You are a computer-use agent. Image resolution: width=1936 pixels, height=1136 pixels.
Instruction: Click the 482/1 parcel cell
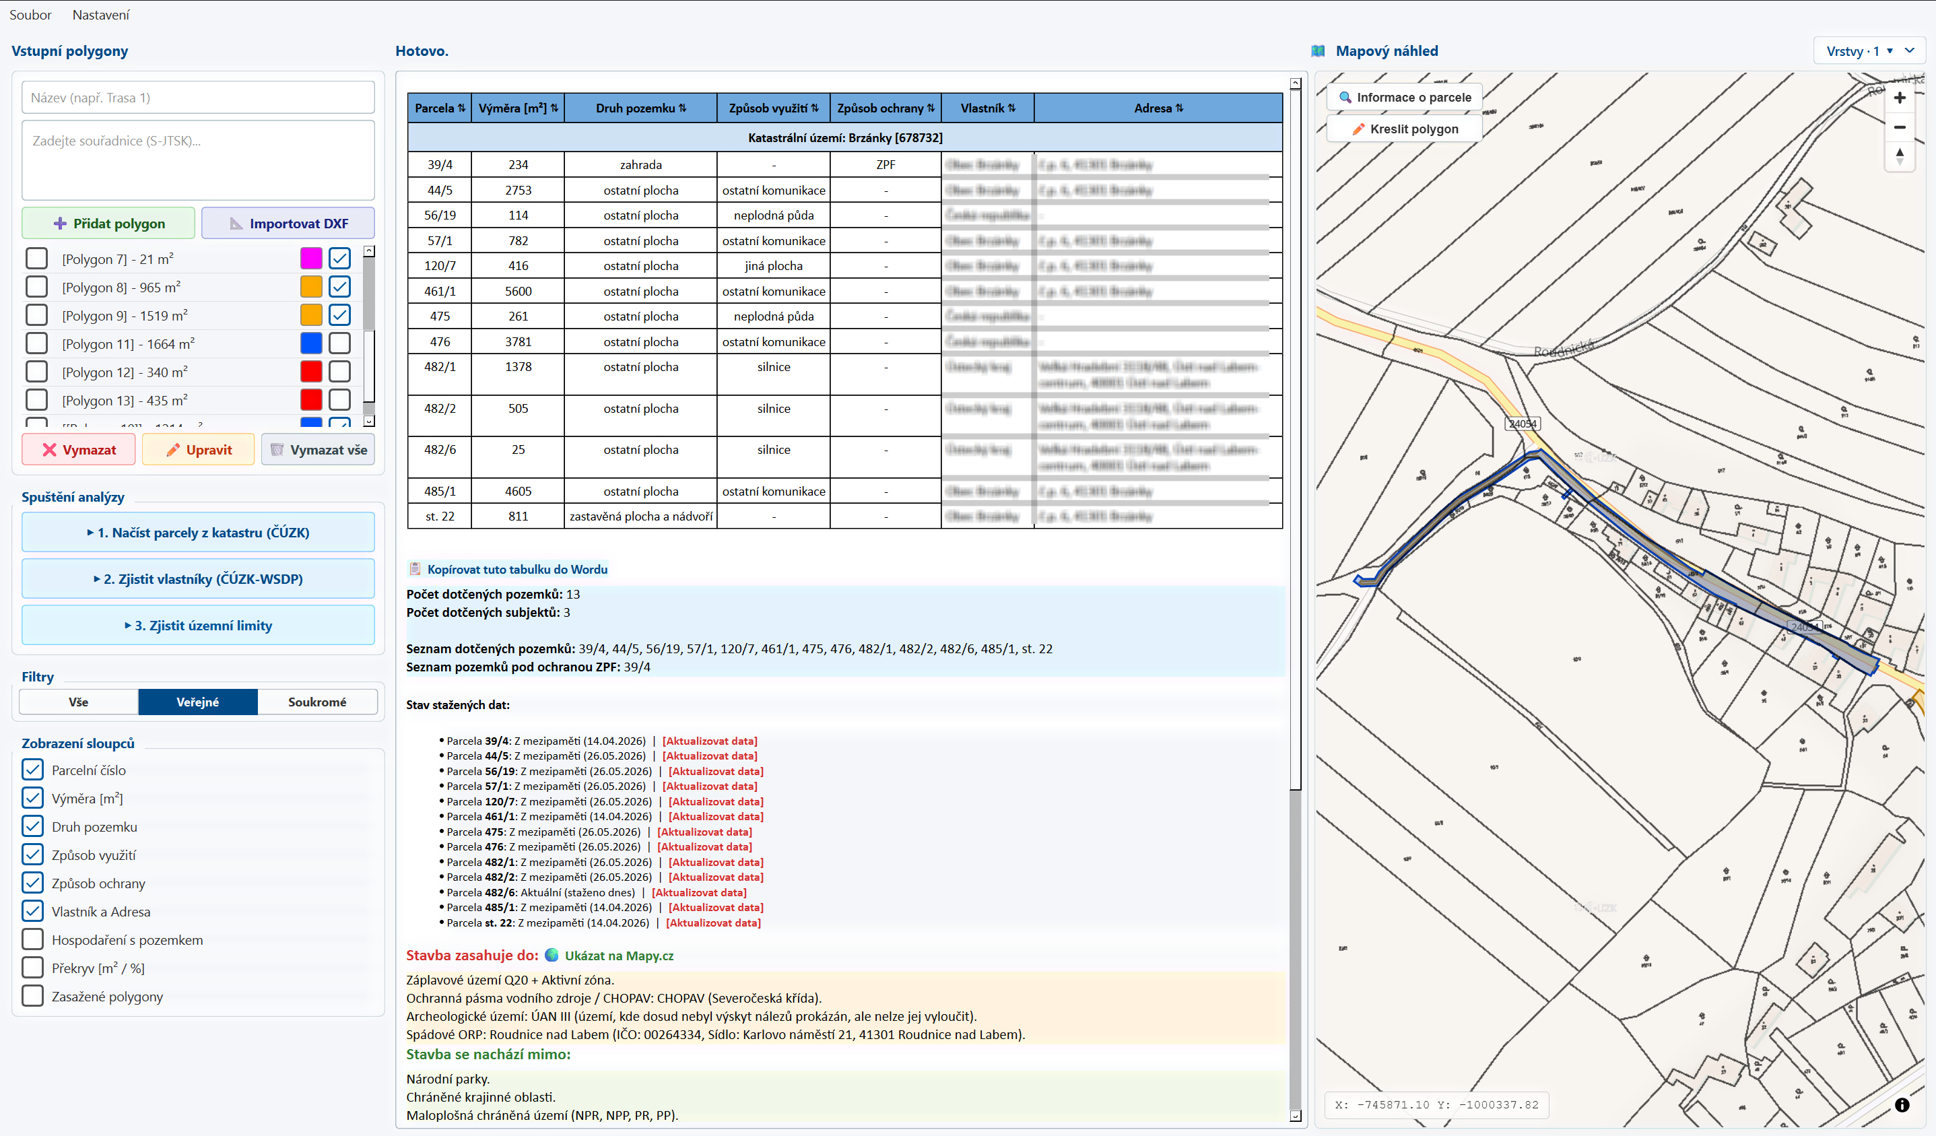coord(440,374)
